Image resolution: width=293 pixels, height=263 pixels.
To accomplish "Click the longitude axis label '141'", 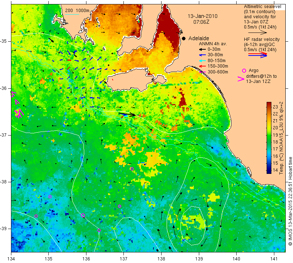I will 274,259.
